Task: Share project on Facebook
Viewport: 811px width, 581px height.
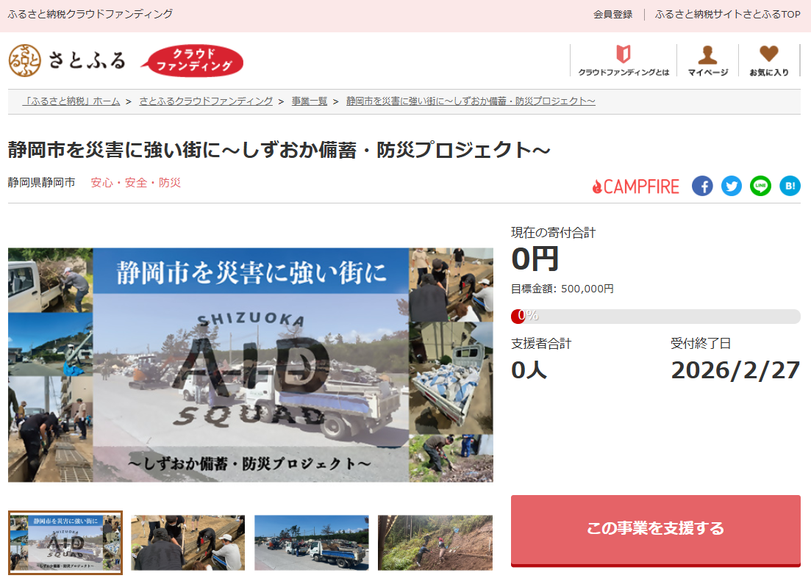Action: point(702,187)
